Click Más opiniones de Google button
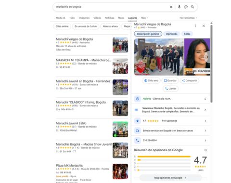231x183 pixels. pyautogui.click(x=170, y=178)
